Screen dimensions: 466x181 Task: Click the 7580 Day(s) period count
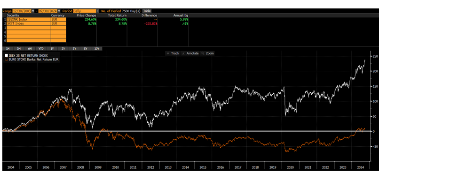[x=131, y=11]
